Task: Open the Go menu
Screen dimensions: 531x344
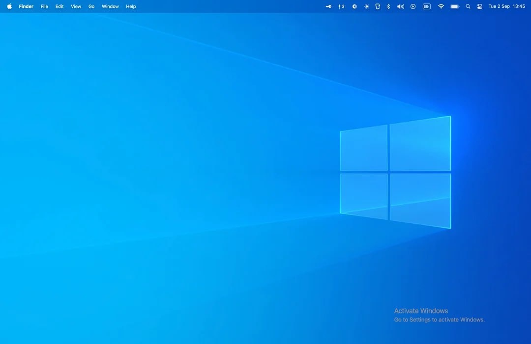Action: click(x=91, y=6)
